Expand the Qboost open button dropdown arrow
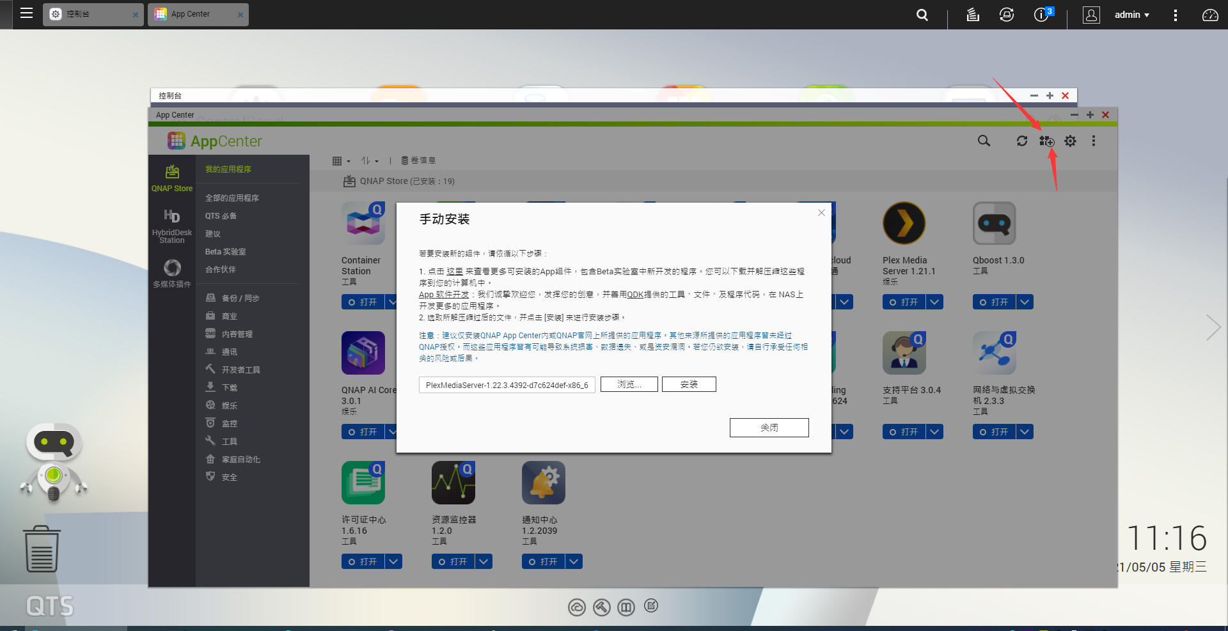Screen dimensions: 1228x631 pos(1025,302)
